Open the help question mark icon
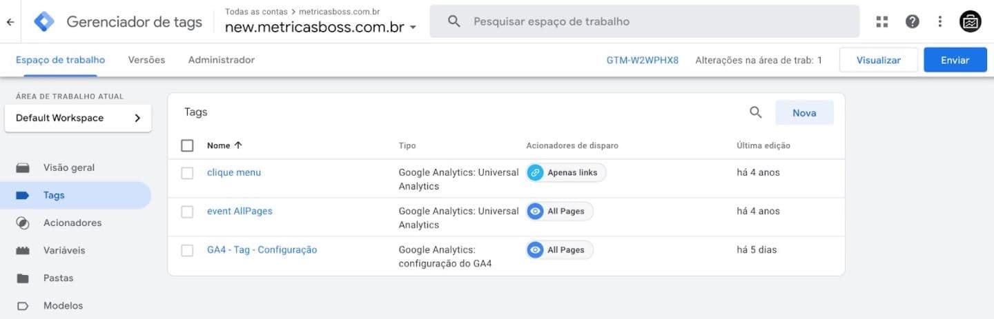 pos(912,21)
